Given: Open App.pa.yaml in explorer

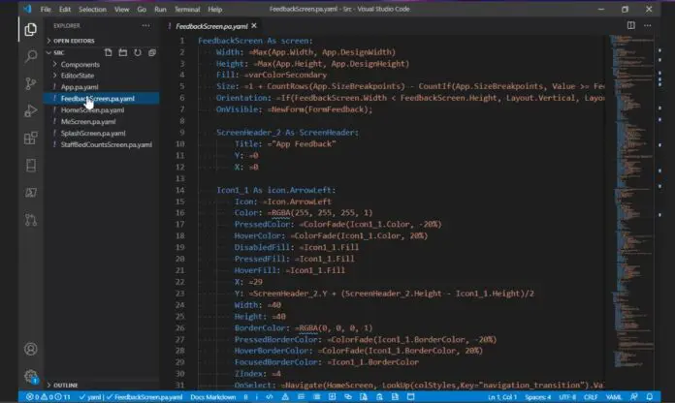Looking at the screenshot, I should click(80, 87).
